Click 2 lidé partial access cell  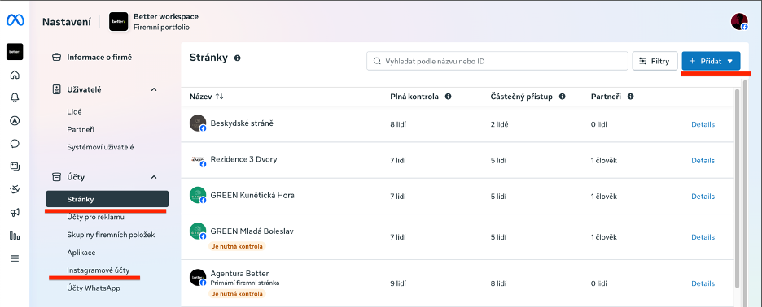click(500, 124)
